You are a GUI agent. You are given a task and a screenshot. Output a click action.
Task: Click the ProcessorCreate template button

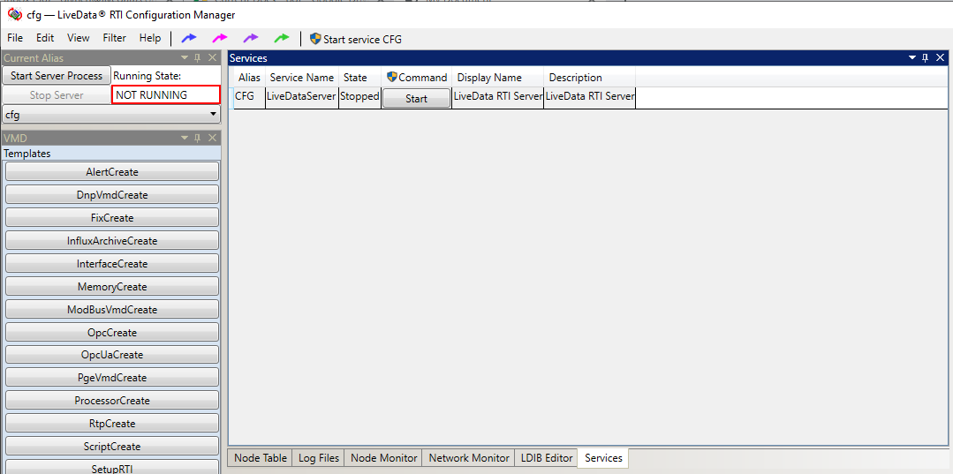[112, 401]
